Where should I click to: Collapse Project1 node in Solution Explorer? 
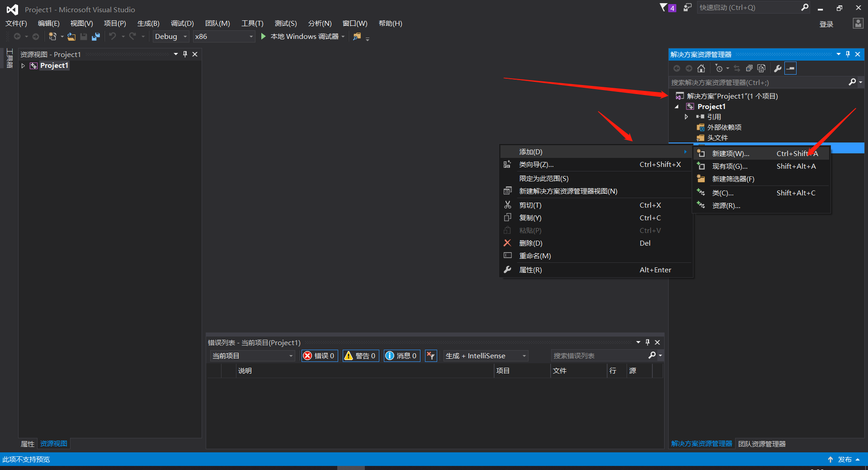click(677, 107)
